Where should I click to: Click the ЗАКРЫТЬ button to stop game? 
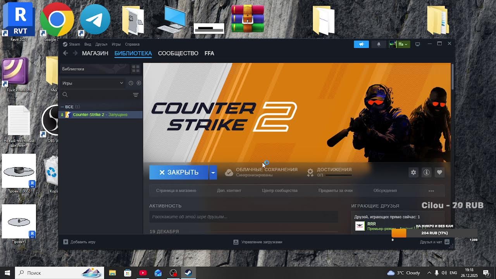179,172
